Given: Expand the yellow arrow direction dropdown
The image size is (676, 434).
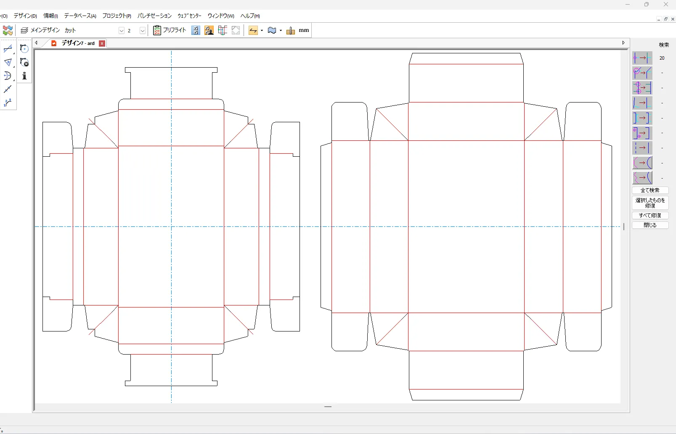Looking at the screenshot, I should (x=262, y=31).
